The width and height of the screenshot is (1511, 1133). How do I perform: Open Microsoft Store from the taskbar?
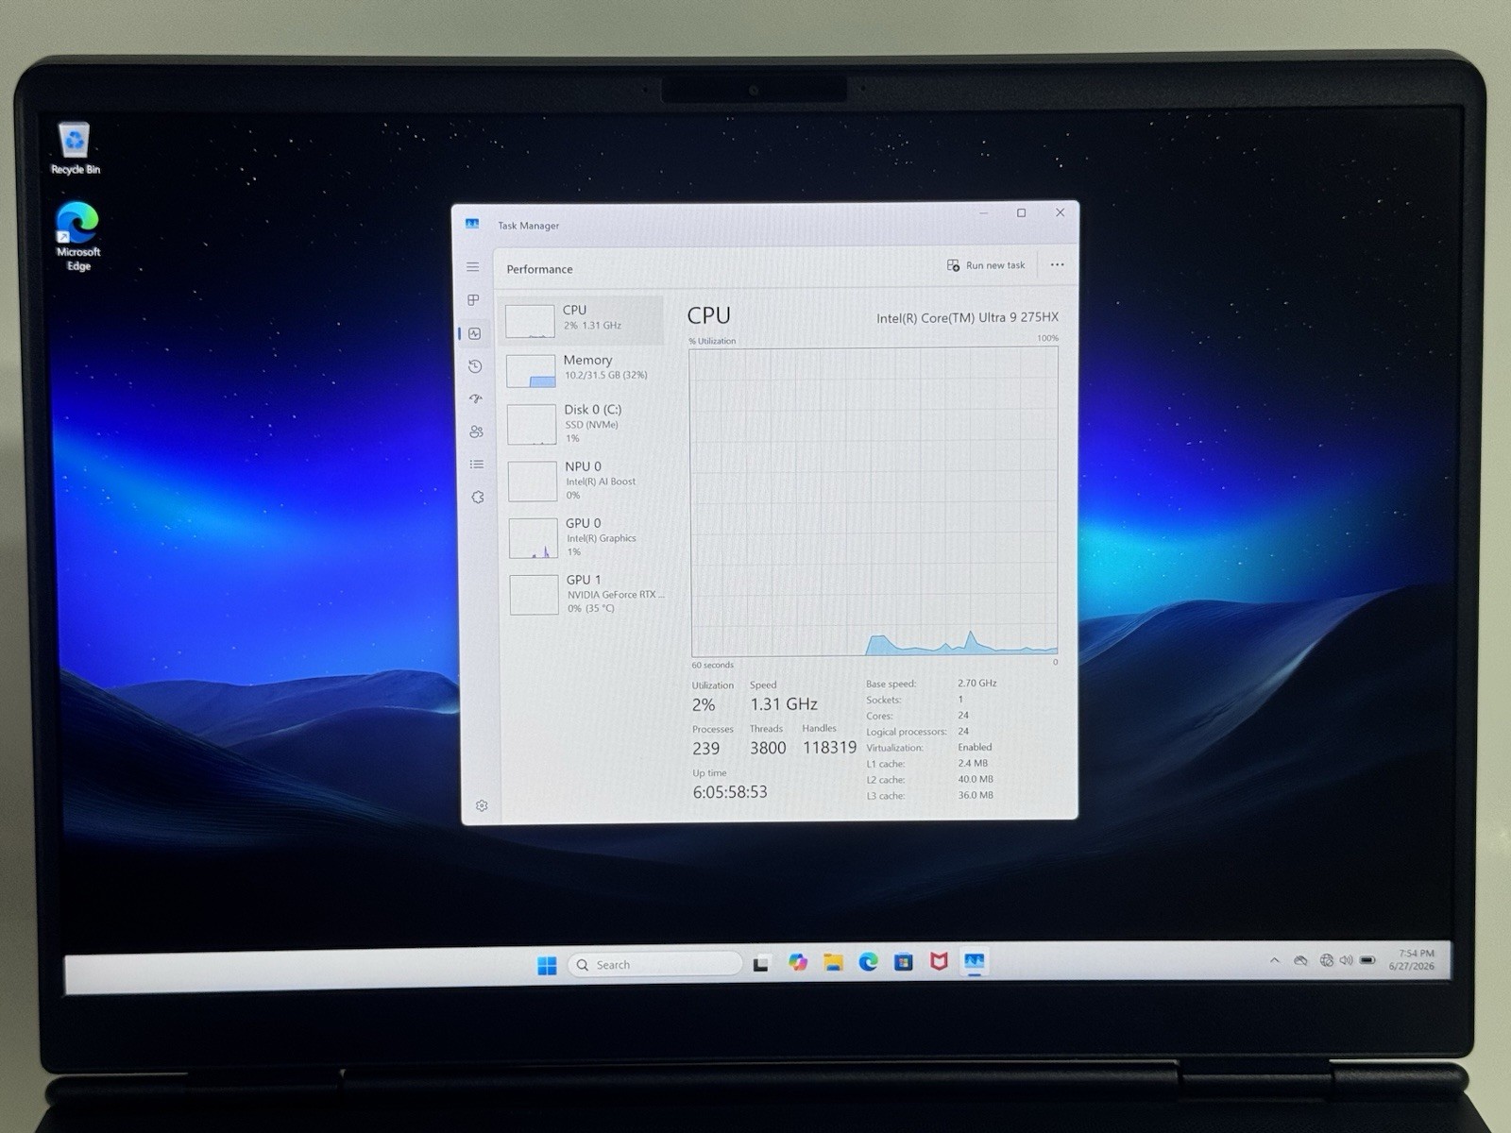(904, 962)
